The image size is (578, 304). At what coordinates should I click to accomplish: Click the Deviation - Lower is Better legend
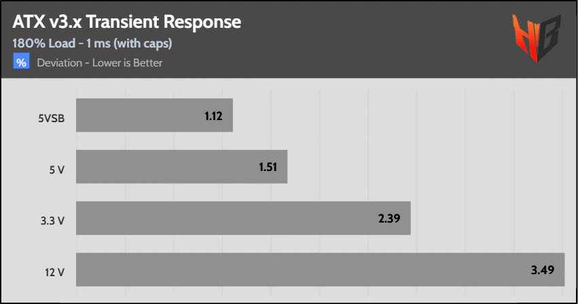[x=100, y=62]
